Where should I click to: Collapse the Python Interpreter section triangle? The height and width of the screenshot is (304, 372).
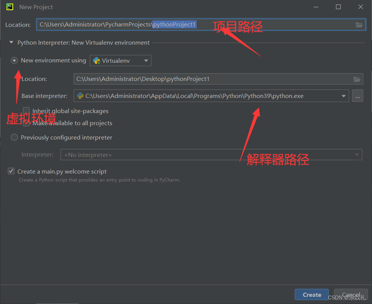click(11, 42)
